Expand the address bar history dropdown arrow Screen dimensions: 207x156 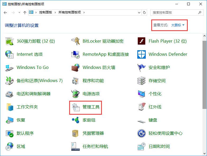coord(139,12)
